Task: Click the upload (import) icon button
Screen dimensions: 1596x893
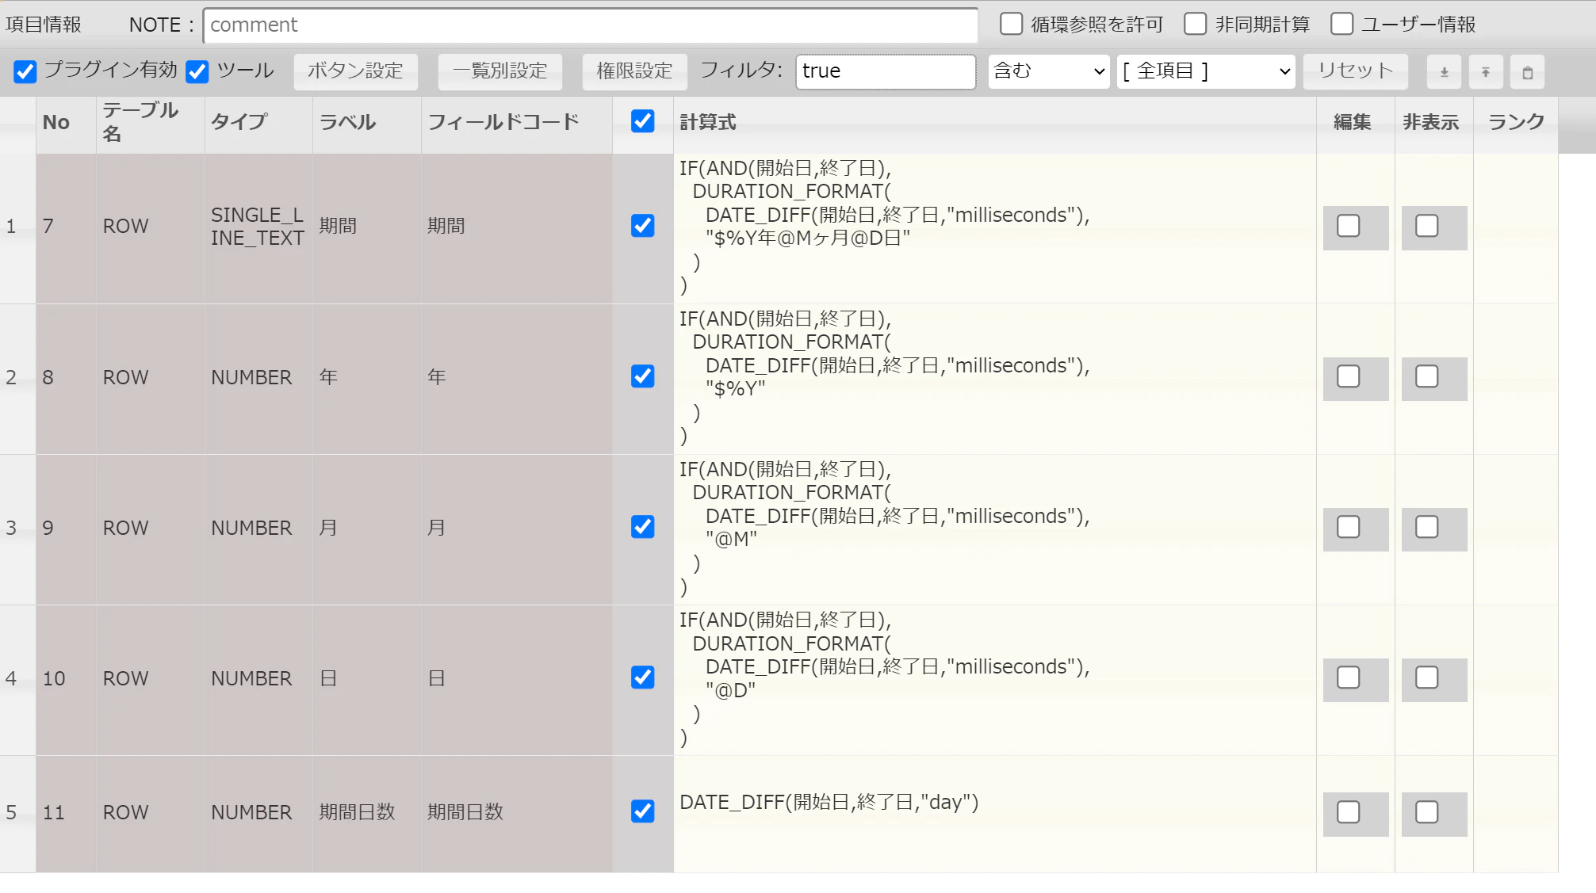Action: click(1486, 72)
